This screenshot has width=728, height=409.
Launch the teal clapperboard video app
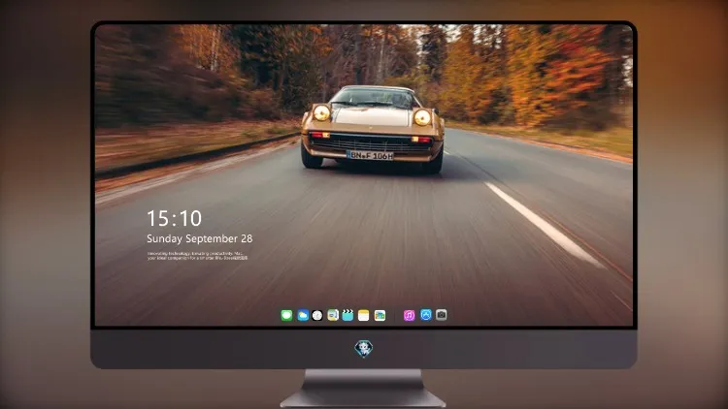[347, 315]
